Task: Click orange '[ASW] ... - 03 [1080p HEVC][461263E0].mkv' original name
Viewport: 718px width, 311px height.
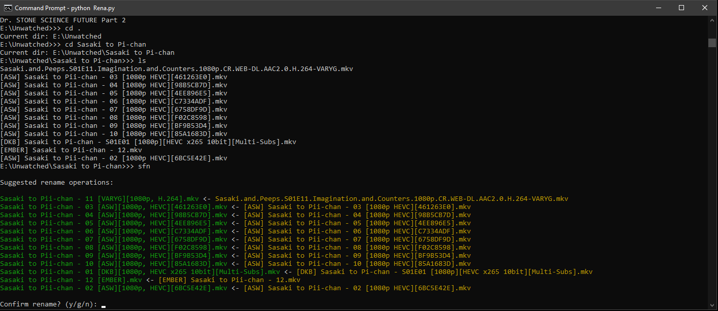Action: pyautogui.click(x=357, y=207)
